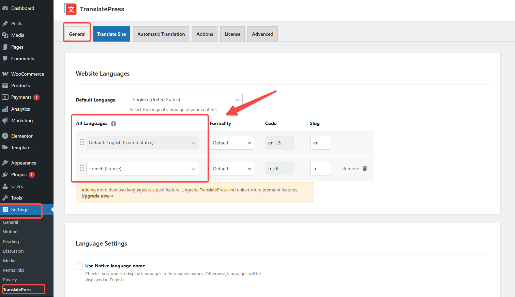515x297 pixels.
Task: Grab the drag handle on the French row
Action: 82,168
